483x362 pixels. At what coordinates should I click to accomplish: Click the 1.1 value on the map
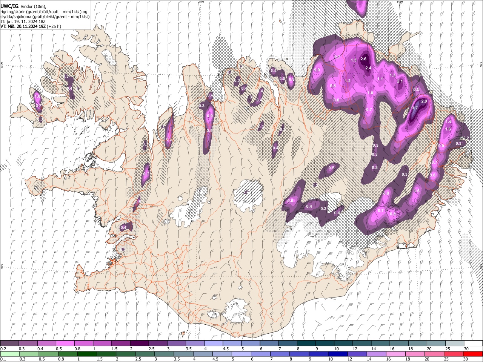(380, 79)
